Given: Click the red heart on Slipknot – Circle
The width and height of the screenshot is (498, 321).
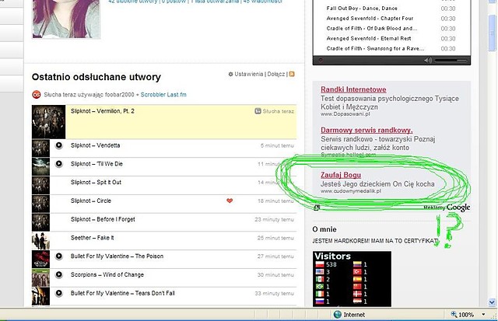Looking at the screenshot, I should (x=230, y=201).
